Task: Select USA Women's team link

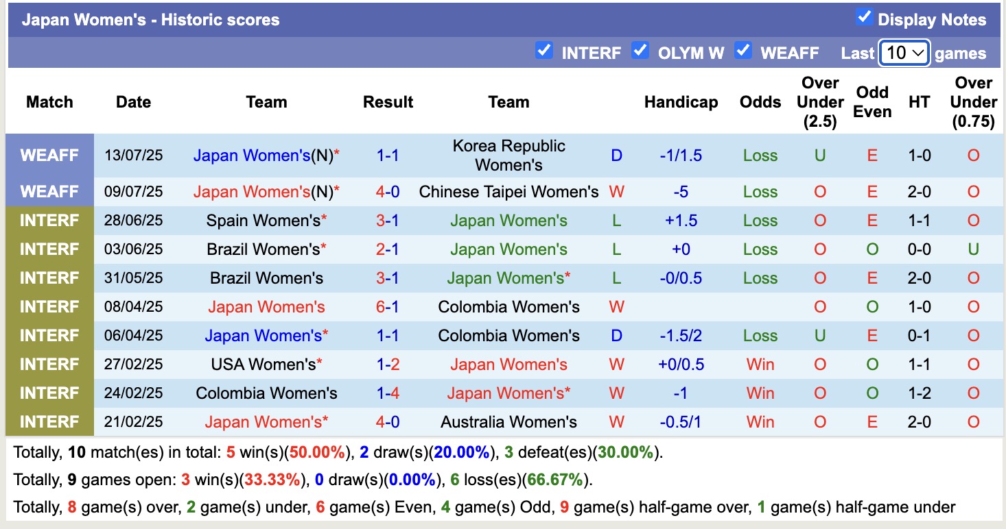Action: point(263,365)
